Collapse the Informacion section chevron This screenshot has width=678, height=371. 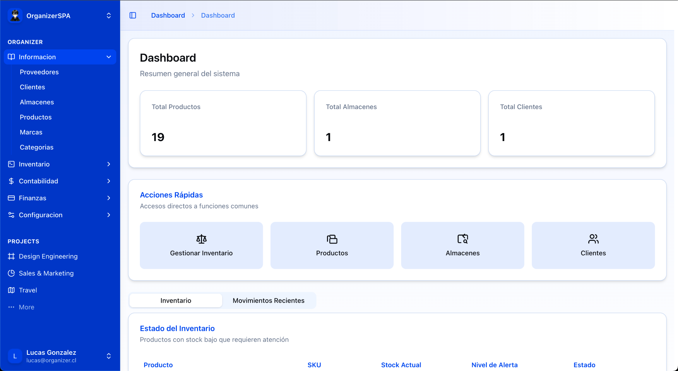(109, 57)
